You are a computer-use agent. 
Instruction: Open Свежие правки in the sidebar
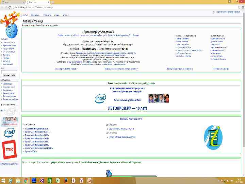(x=7, y=64)
